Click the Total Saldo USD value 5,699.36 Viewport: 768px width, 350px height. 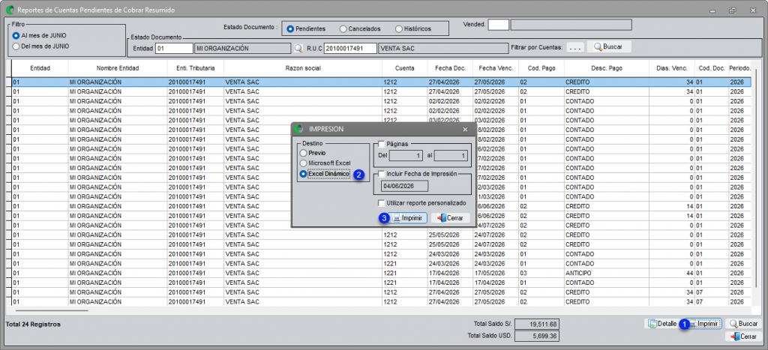point(537,337)
